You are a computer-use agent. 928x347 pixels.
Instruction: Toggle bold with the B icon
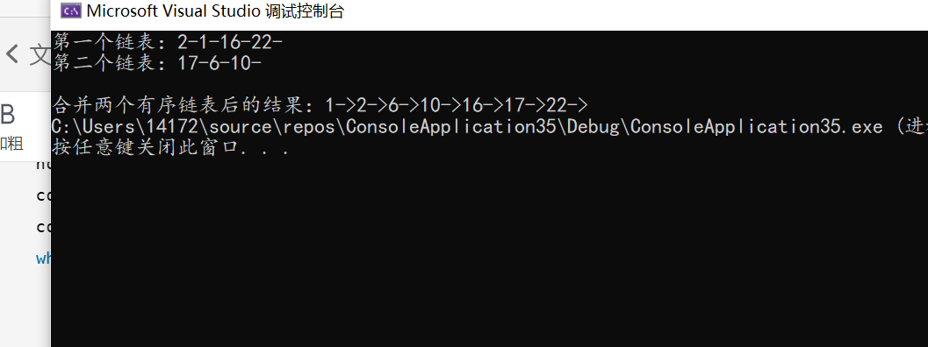coord(8,115)
